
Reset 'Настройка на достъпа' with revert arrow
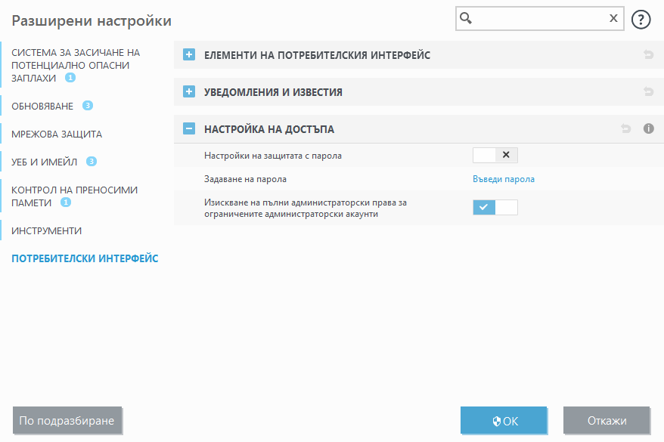625,128
